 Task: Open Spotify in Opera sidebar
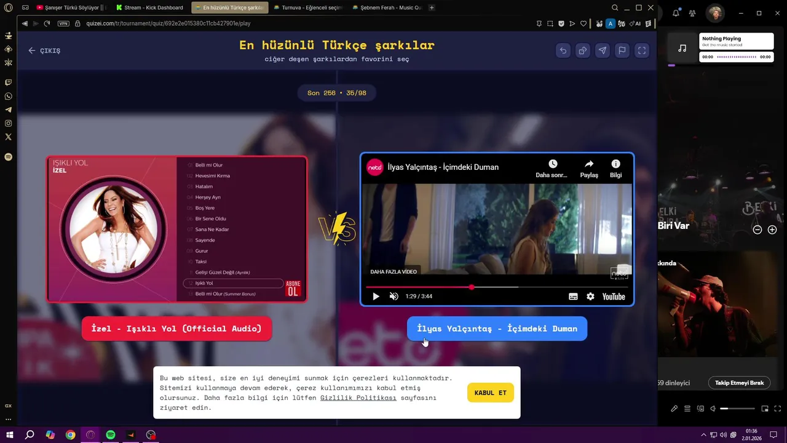point(8,157)
